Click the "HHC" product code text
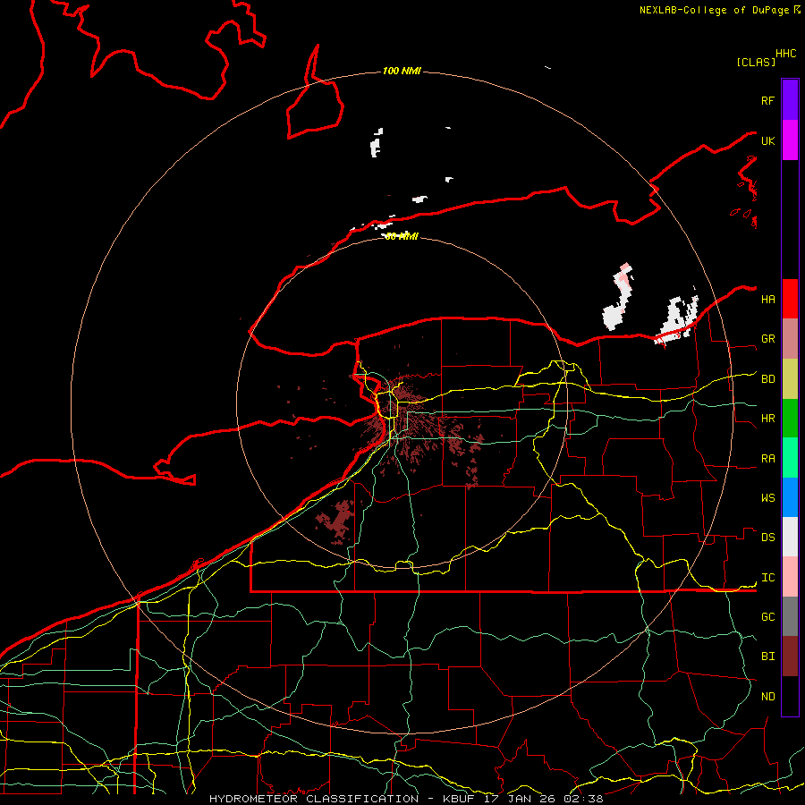This screenshot has height=805, width=805. (x=786, y=54)
